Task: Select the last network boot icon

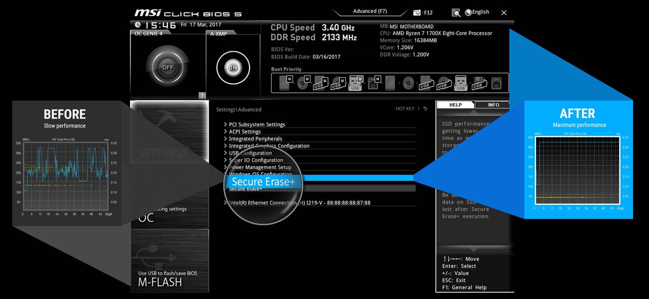Action: (x=496, y=83)
